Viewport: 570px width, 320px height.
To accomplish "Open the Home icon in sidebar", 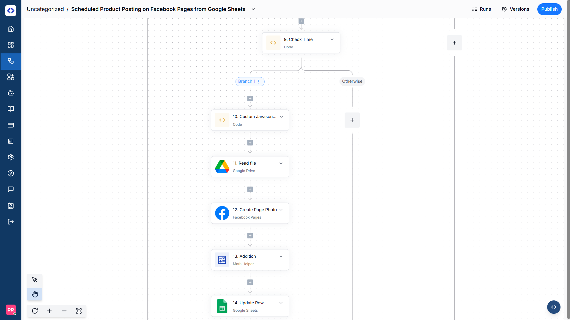I will click(x=11, y=29).
